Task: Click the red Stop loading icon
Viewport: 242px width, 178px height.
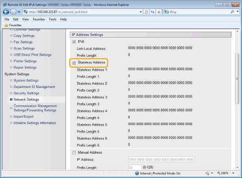Action: point(159,12)
